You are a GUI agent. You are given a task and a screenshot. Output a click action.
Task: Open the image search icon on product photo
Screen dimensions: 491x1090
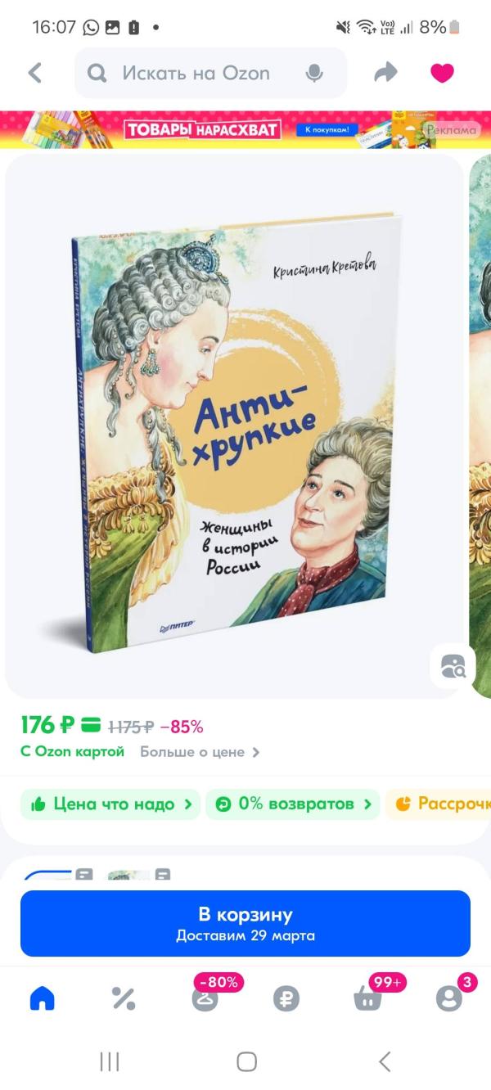453,667
